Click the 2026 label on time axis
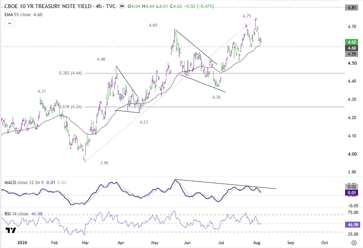Screen dimensions: 363x248 pyautogui.click(x=22, y=243)
